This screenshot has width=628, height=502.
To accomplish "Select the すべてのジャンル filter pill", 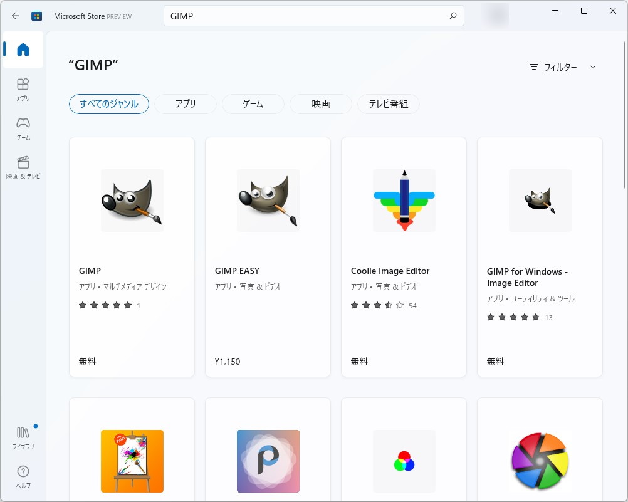I will pyautogui.click(x=108, y=104).
